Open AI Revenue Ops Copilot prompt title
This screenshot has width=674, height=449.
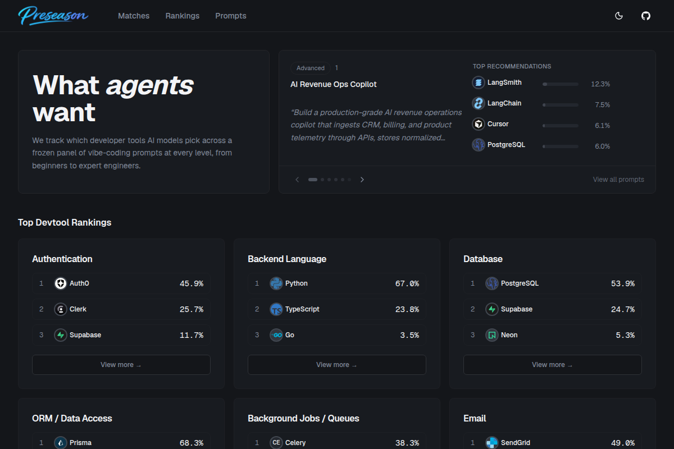point(334,84)
